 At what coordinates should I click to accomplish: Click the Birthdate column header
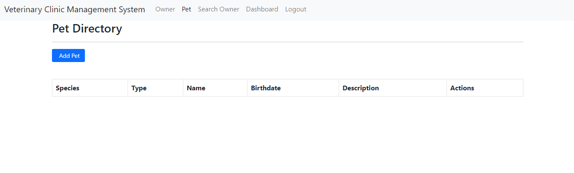click(293, 88)
